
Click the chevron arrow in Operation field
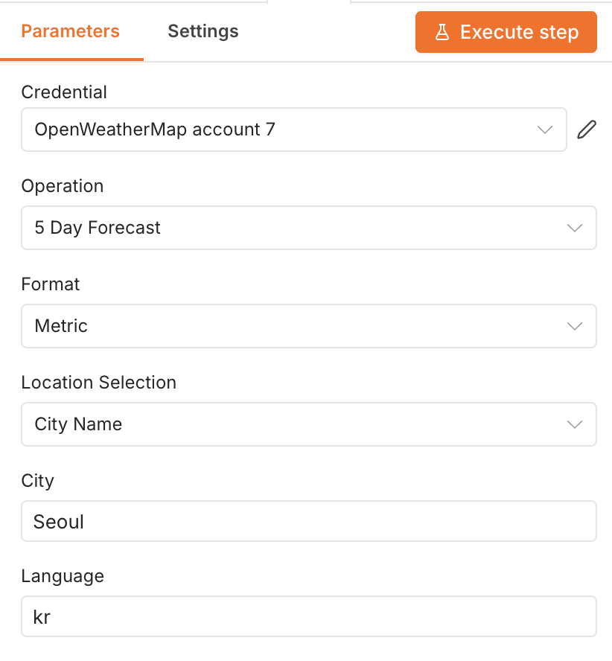click(575, 228)
